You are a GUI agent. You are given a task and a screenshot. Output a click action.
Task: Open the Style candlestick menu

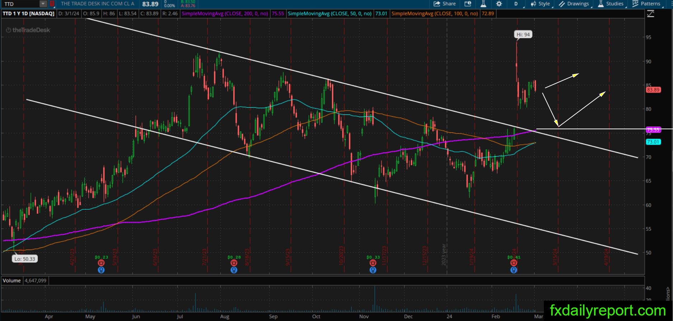pyautogui.click(x=540, y=4)
